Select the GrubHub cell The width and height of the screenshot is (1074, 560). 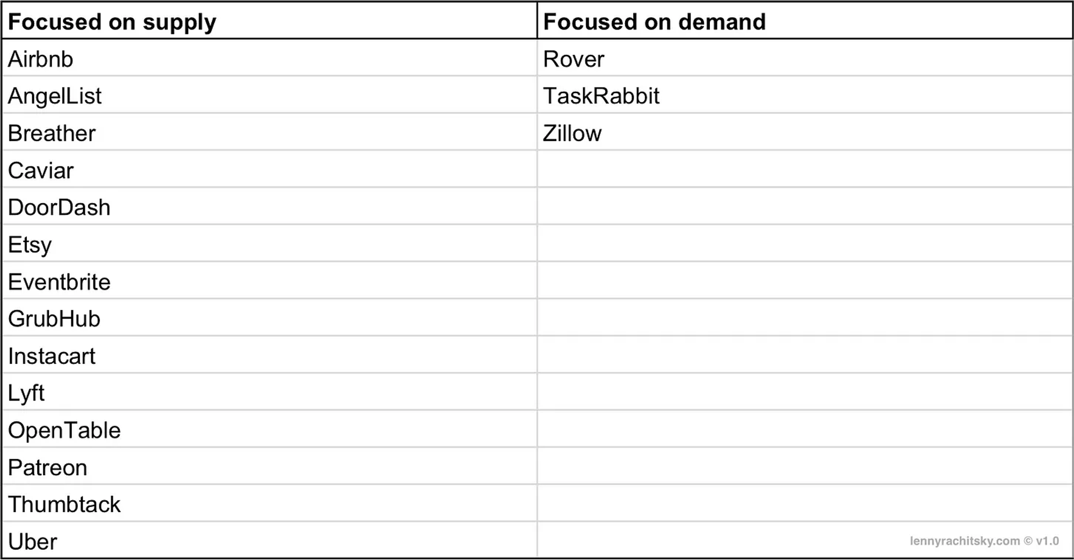point(270,317)
